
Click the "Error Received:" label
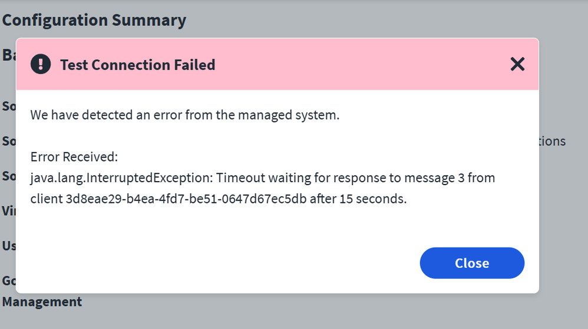[74, 157]
